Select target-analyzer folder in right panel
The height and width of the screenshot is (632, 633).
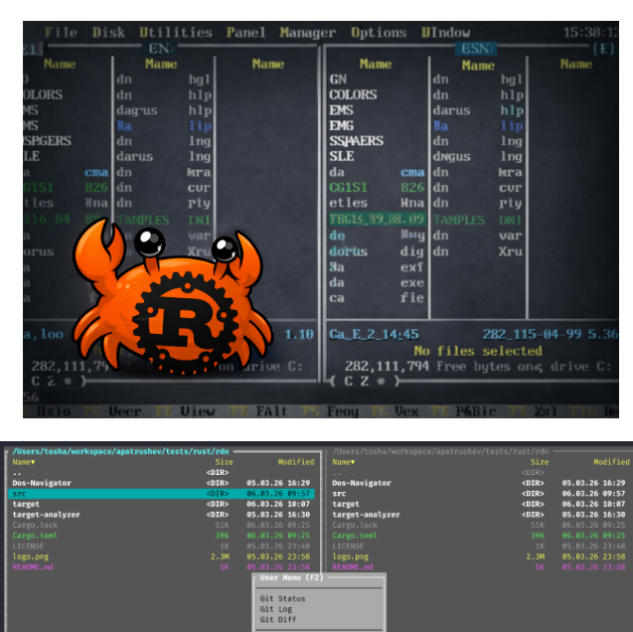(479, 515)
